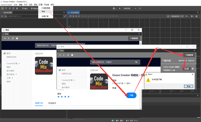Screen dimensions: 201x122
Task: Toggle the scene light icon
Action: (168, 16)
